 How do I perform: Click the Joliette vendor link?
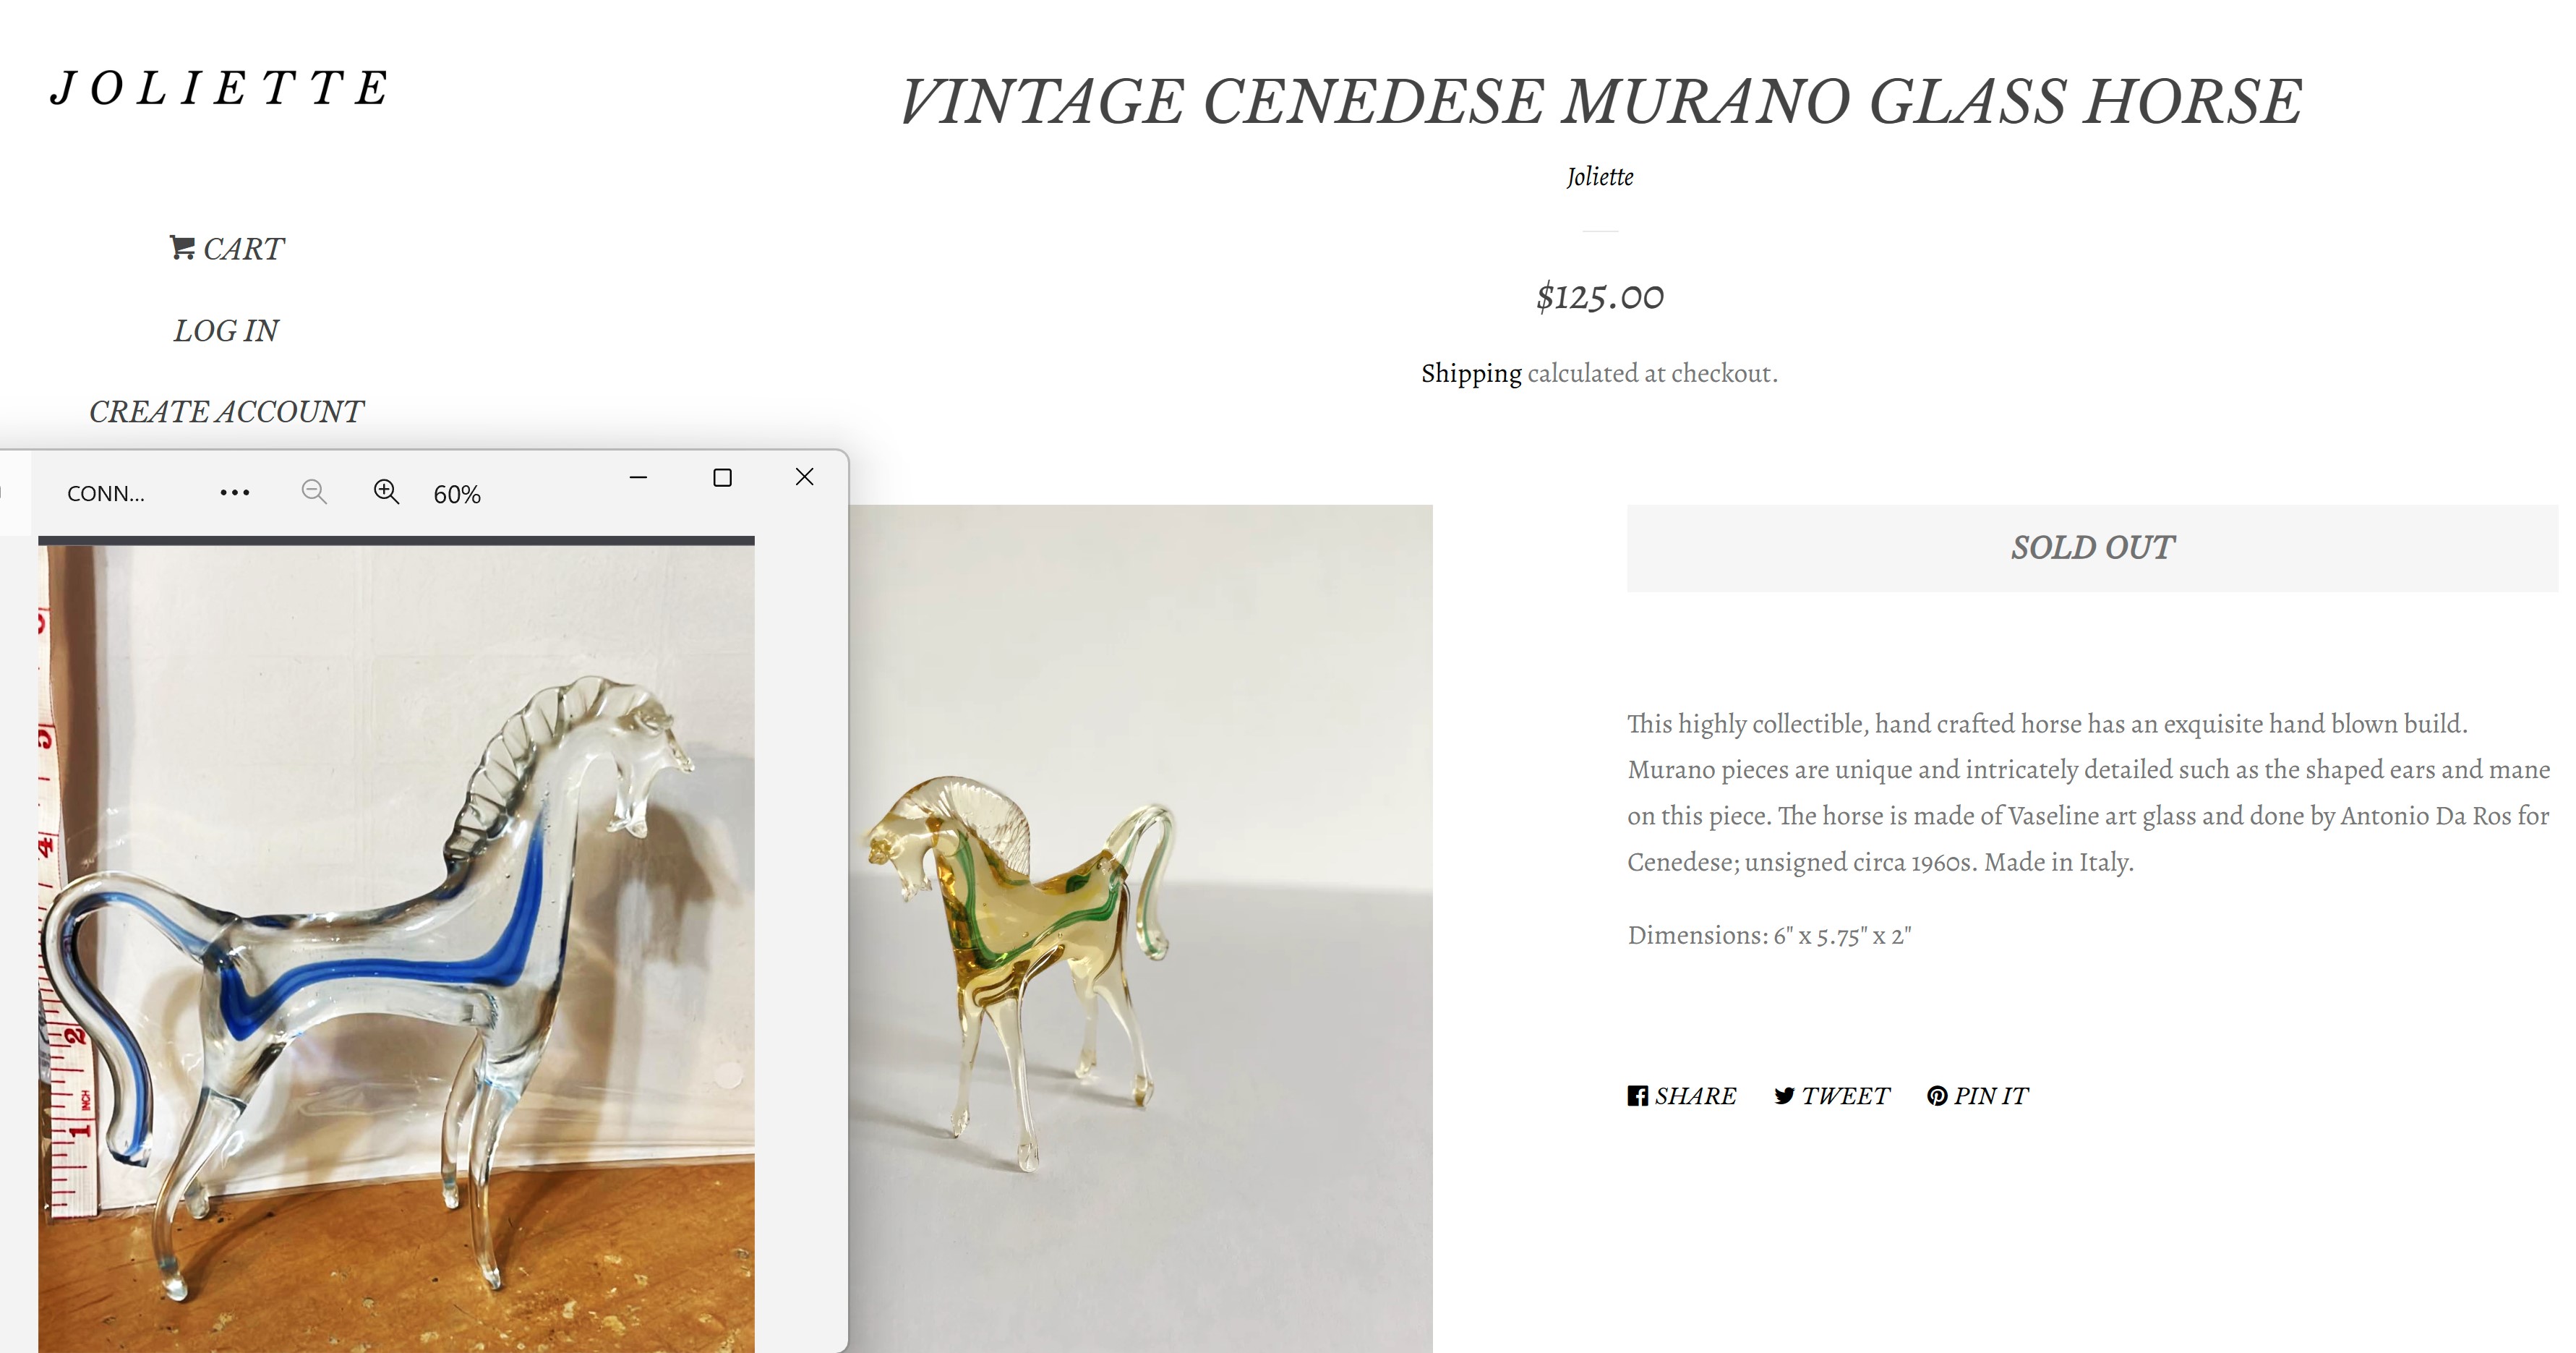coord(1600,177)
